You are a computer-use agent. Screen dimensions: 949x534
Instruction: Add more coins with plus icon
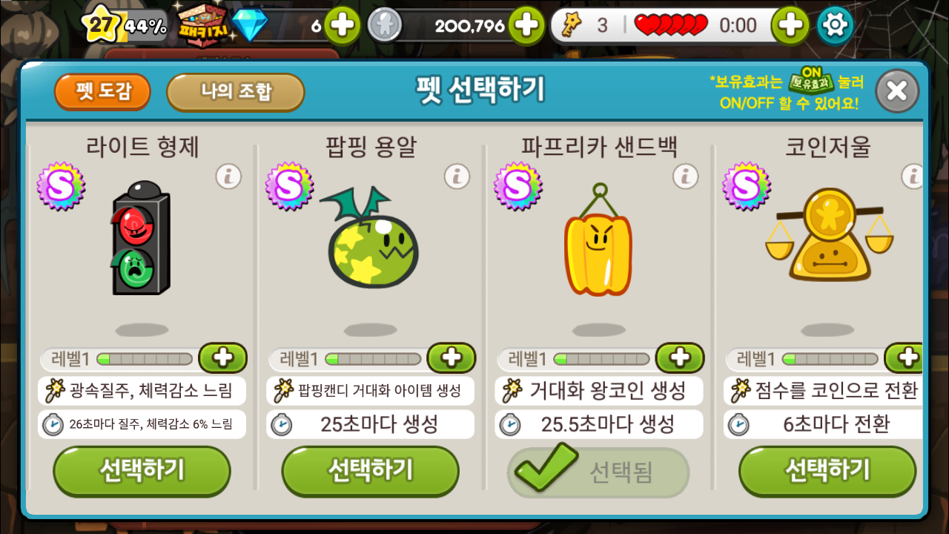point(526,26)
